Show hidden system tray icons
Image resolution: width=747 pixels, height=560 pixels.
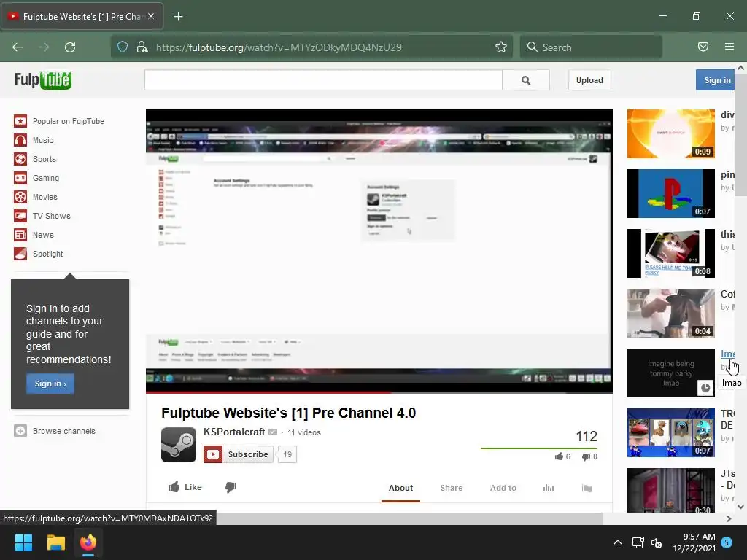pyautogui.click(x=617, y=542)
